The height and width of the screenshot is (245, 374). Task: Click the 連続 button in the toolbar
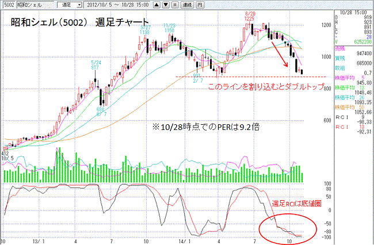pyautogui.click(x=187, y=5)
